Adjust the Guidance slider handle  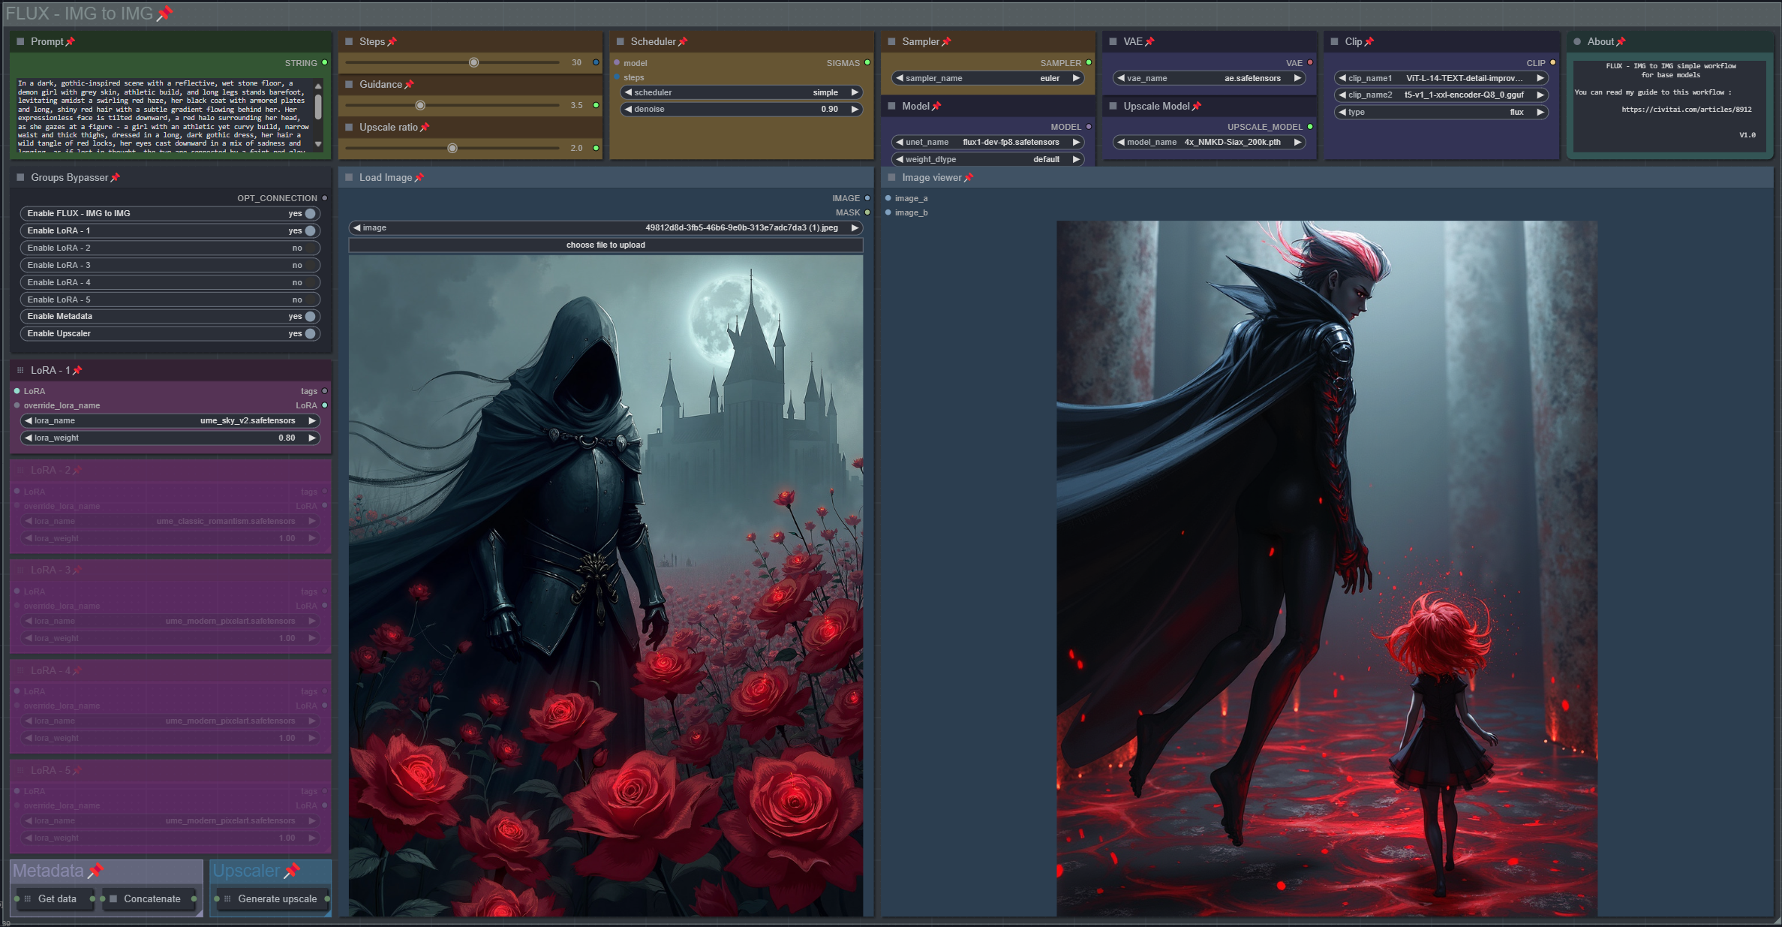tap(420, 105)
